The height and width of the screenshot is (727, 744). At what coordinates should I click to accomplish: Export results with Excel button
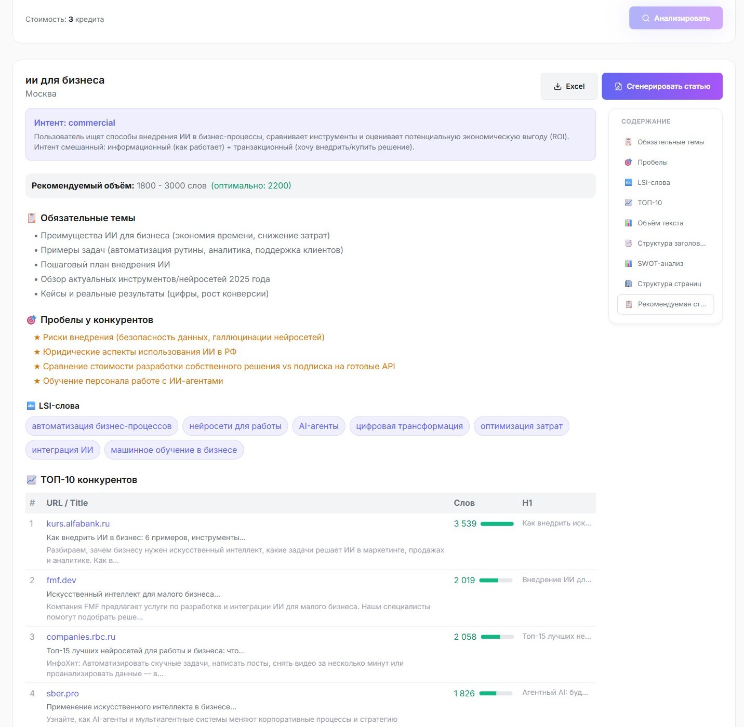pos(569,86)
